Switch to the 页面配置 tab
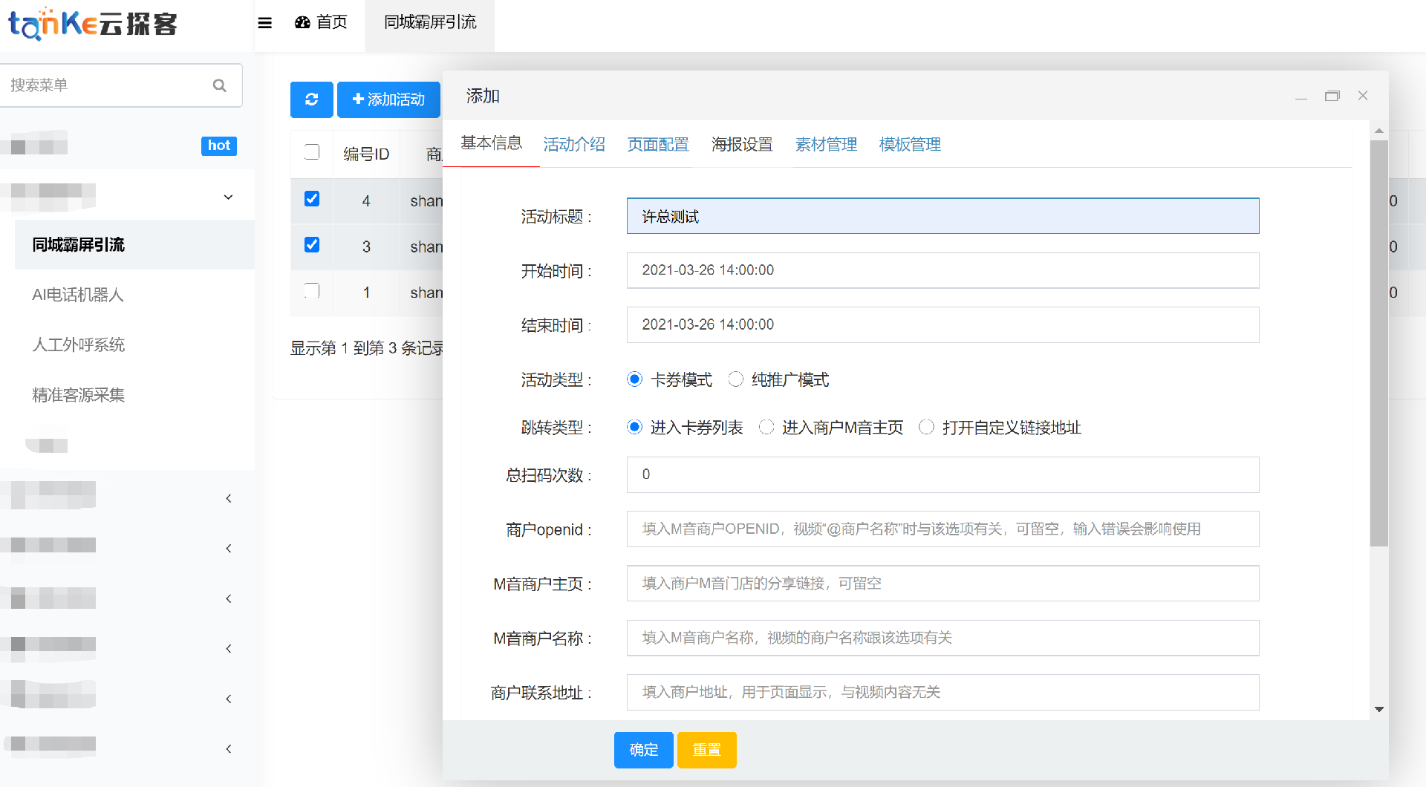The height and width of the screenshot is (787, 1426). [x=658, y=144]
